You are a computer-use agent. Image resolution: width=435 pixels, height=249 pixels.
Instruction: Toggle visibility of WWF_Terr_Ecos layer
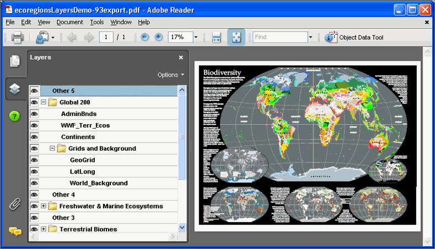[34, 125]
